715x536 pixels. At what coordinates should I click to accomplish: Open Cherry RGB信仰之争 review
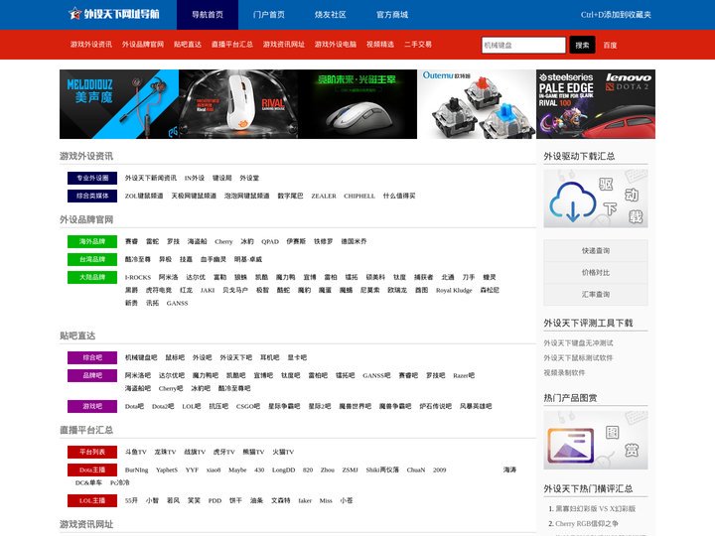click(587, 523)
